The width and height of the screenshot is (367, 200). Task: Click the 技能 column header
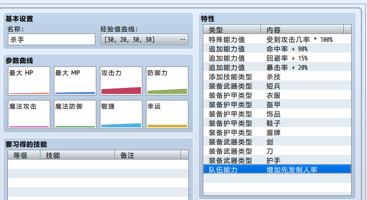(x=77, y=155)
